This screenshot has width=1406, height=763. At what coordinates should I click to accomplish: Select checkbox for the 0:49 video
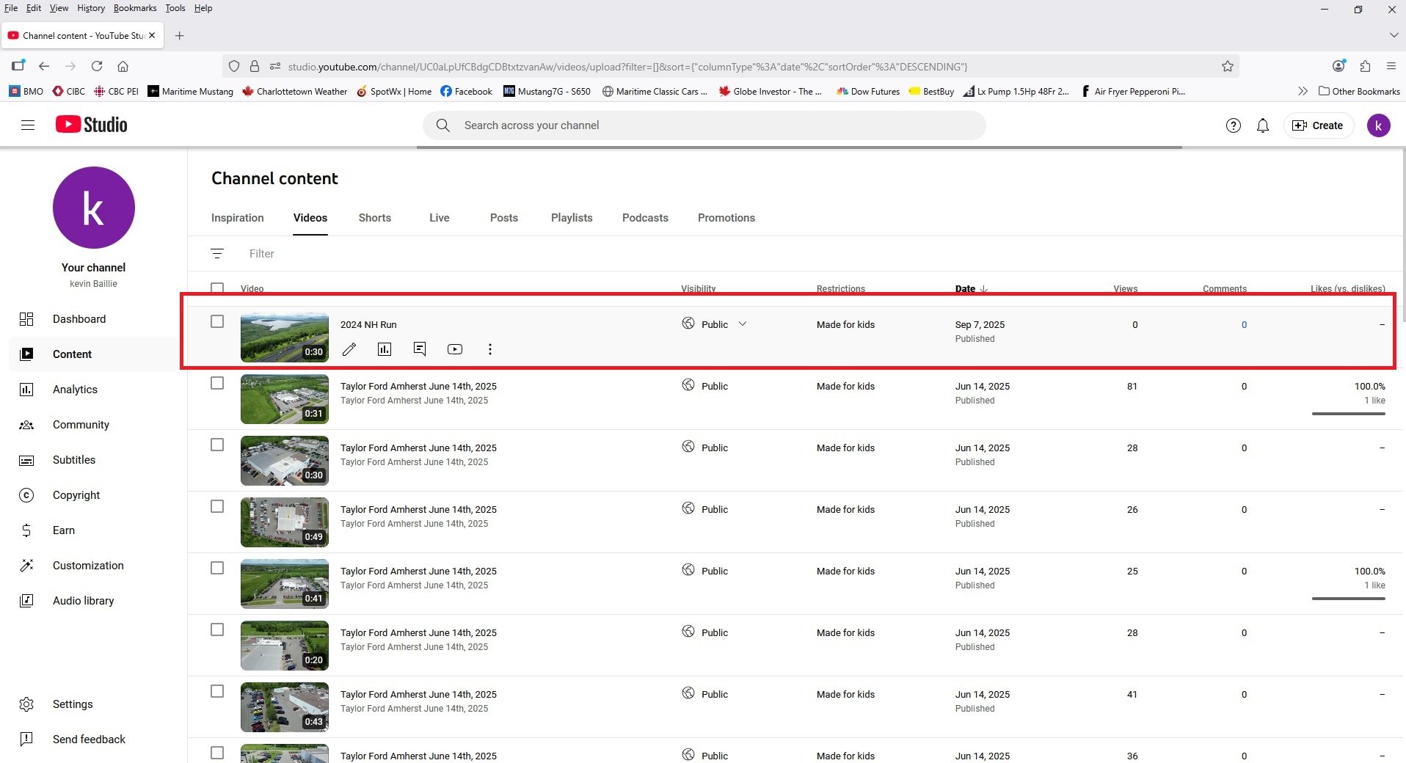pyautogui.click(x=217, y=506)
